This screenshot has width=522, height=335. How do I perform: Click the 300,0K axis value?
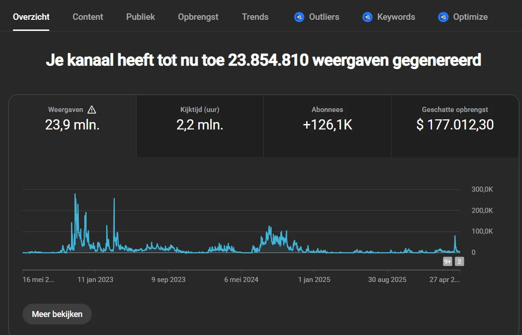pos(482,189)
